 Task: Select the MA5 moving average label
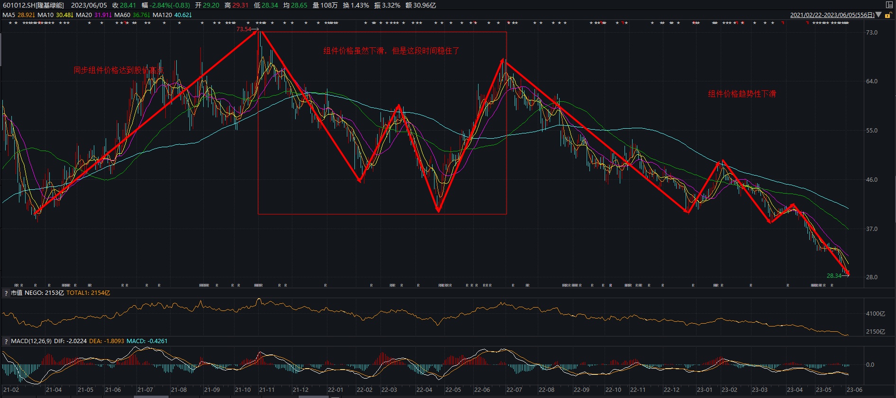(x=9, y=15)
